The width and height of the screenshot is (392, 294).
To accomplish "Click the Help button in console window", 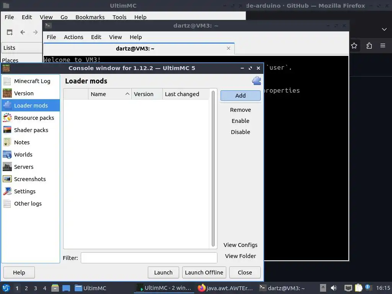I will click(19, 273).
